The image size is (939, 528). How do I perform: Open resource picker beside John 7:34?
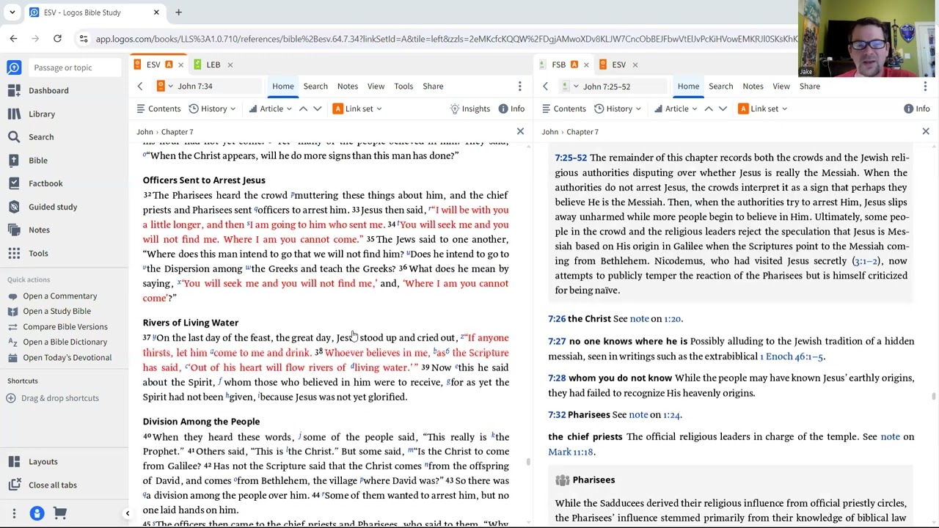click(x=164, y=87)
